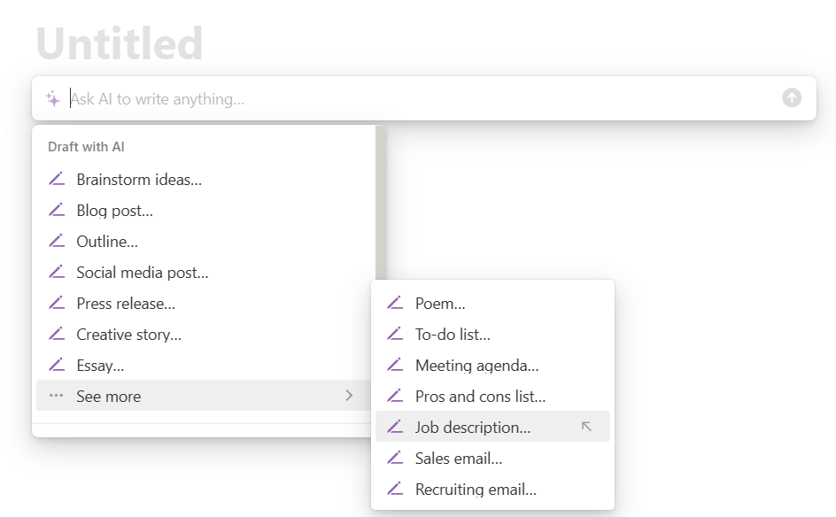
Task: Select Pros and cons list option
Action: click(480, 397)
